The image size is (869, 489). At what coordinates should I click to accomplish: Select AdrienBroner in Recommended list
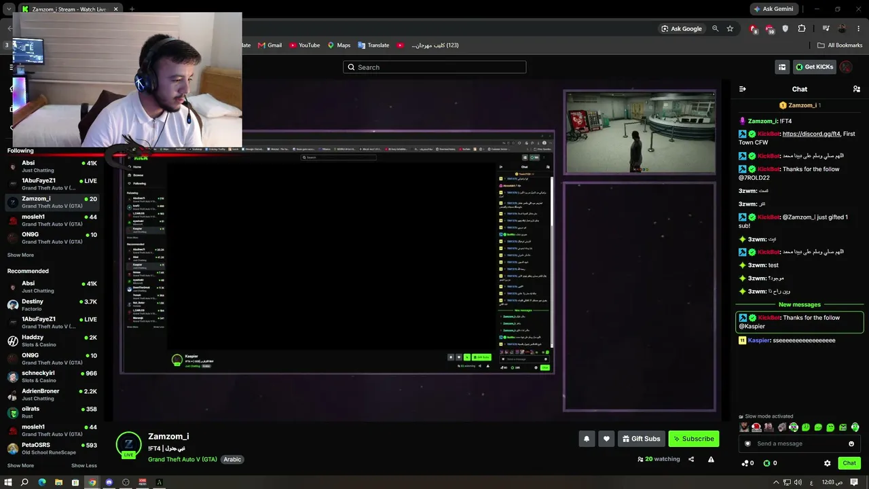(52, 395)
